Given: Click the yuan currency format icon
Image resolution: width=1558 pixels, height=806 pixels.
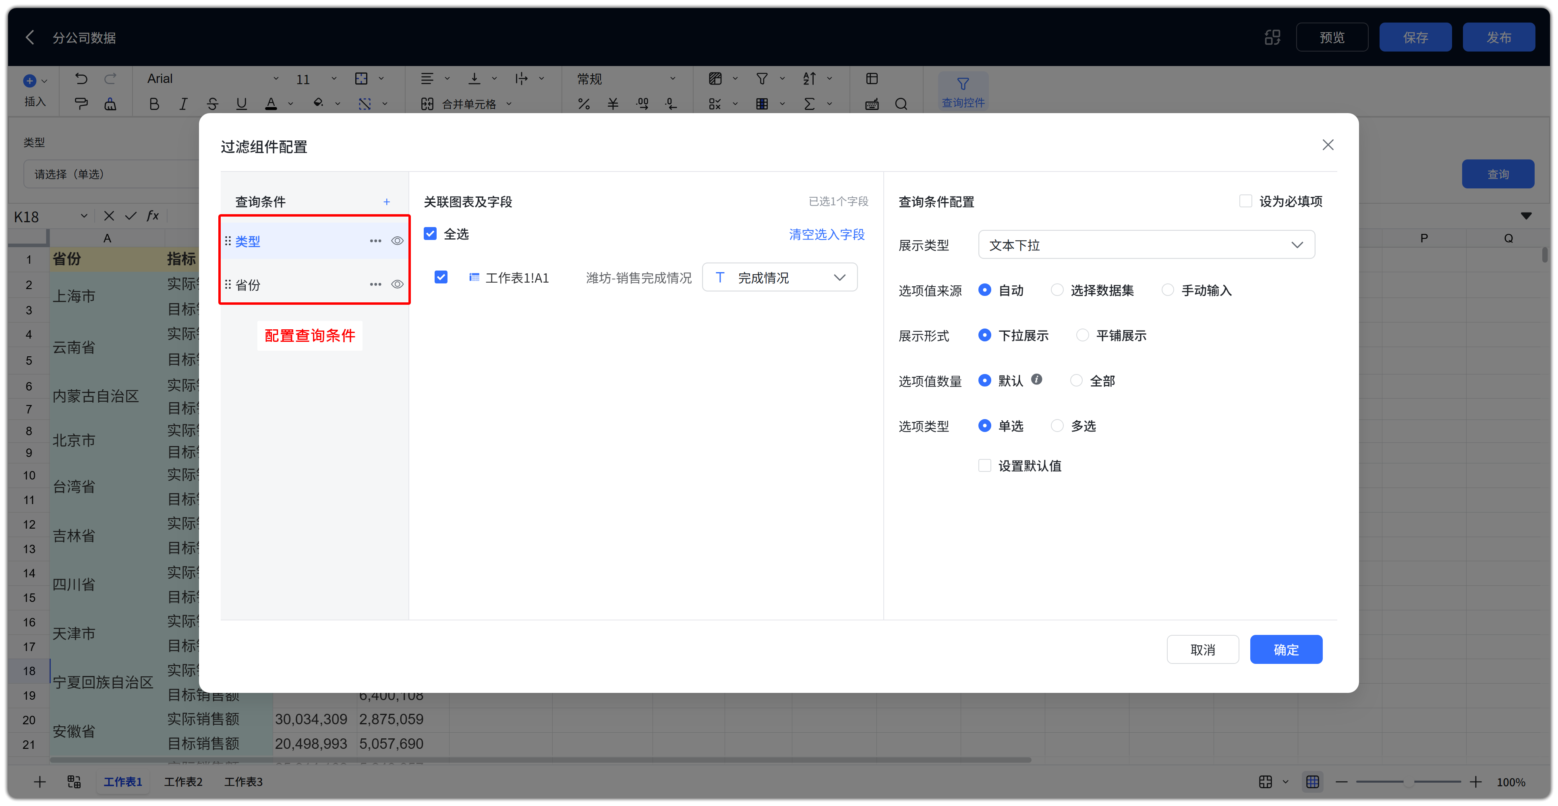Looking at the screenshot, I should [x=613, y=104].
